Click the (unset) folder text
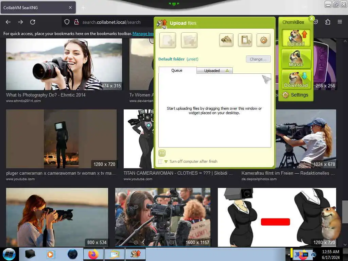The width and height of the screenshot is (348, 261). (x=192, y=59)
